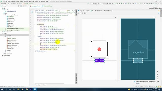Open Chrome from the taskbar
Image resolution: width=162 pixels, height=91 pixels.
[27, 89]
